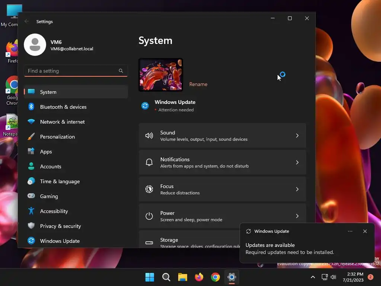The height and width of the screenshot is (286, 381).
Task: Open Windows Update from the sidebar
Action: (76, 241)
